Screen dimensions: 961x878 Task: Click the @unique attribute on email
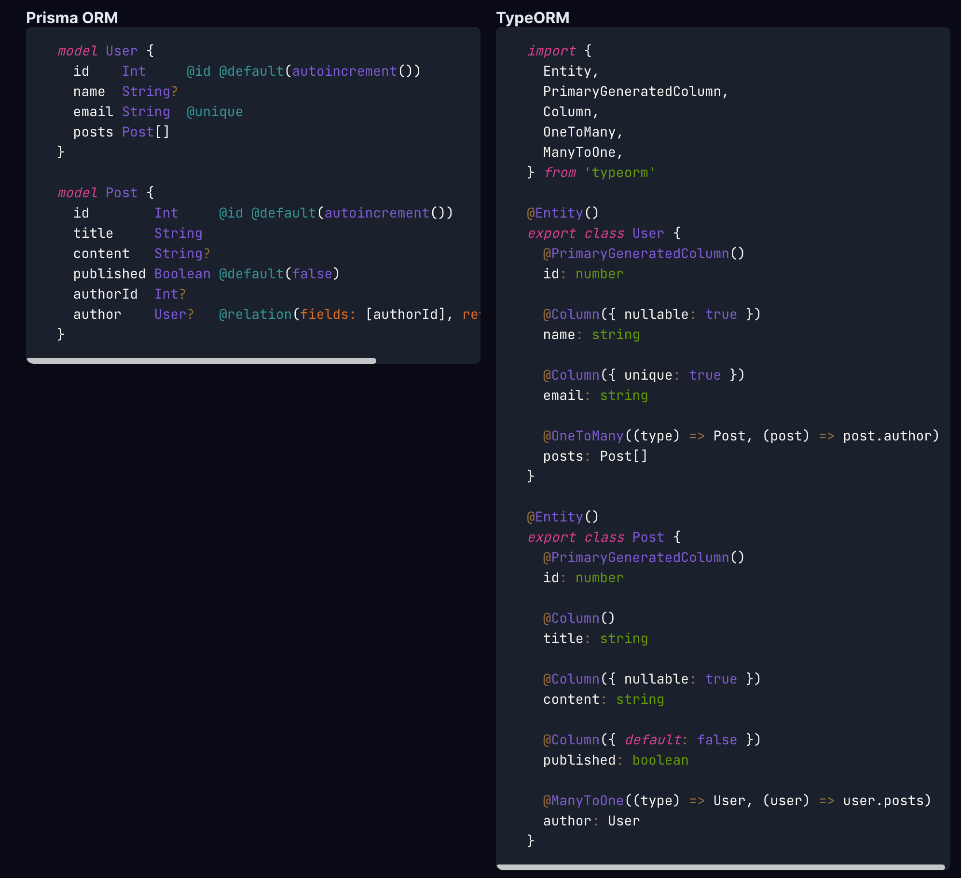coord(215,112)
